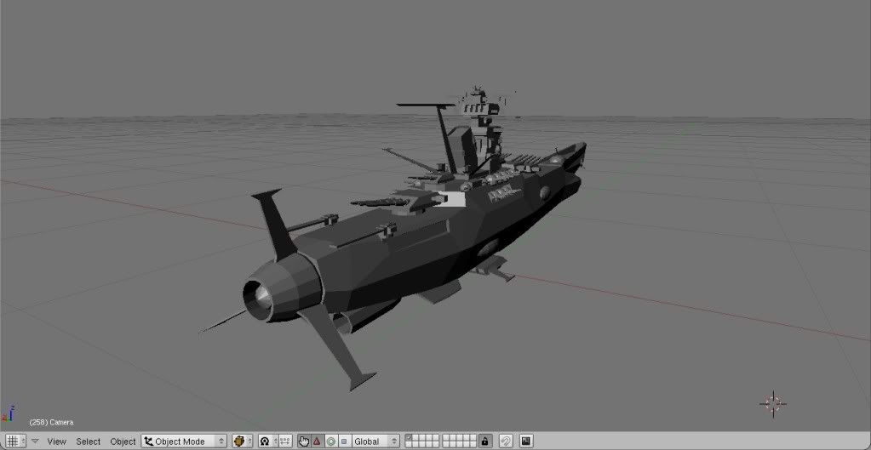
Task: Click the 3D cursor crosshair in viewport
Action: (773, 404)
